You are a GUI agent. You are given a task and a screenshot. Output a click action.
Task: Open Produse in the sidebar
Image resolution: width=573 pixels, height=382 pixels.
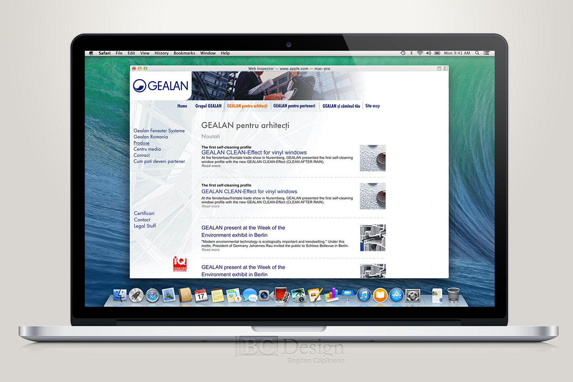pos(141,143)
